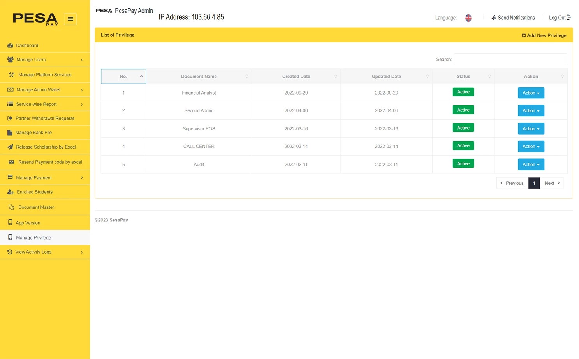Viewport: 579px width, 359px height.
Task: Open the Action dropdown for Second Admin
Action: [531, 110]
